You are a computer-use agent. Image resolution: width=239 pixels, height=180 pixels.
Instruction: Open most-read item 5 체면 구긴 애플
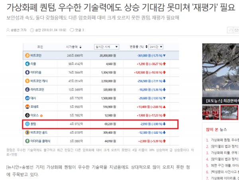point(225,166)
